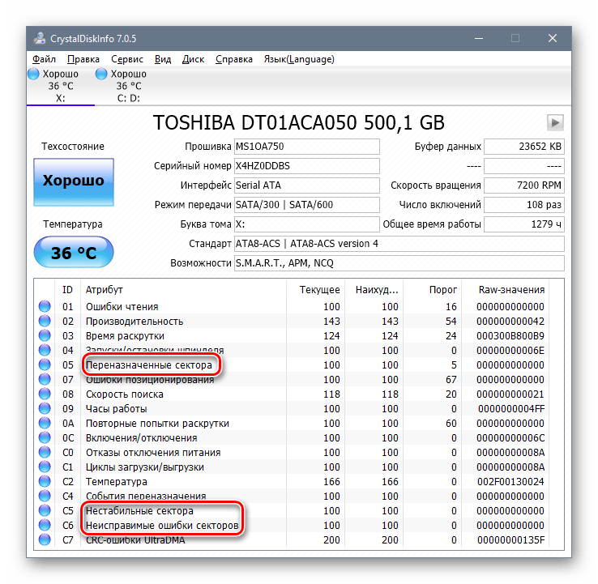Click the Raw-значения column header
Screen dimensions: 598x584
pyautogui.click(x=506, y=290)
